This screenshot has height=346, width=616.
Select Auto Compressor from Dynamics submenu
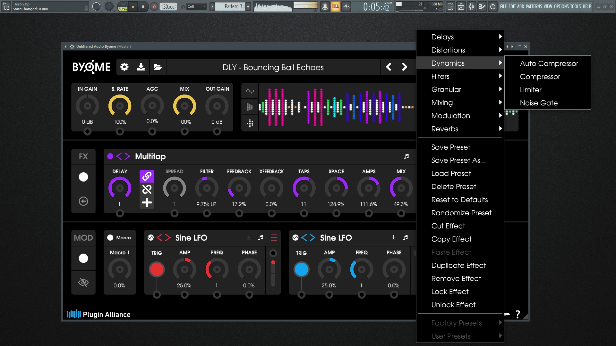(x=548, y=63)
